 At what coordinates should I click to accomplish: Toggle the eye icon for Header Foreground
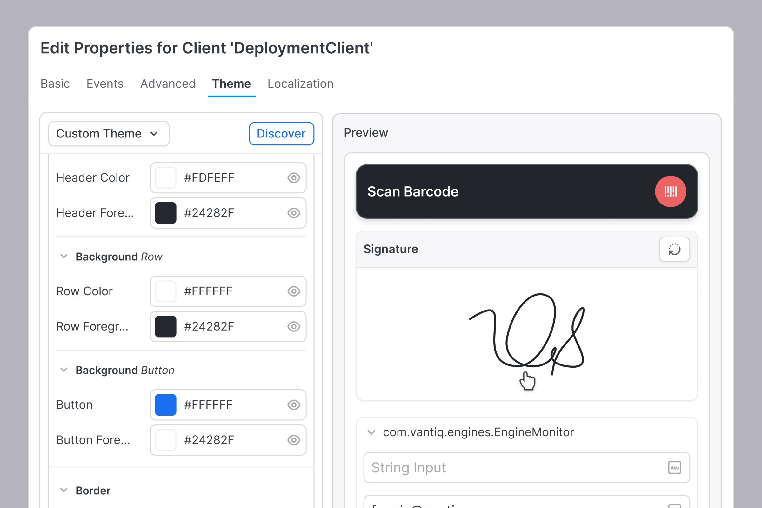[x=293, y=213]
